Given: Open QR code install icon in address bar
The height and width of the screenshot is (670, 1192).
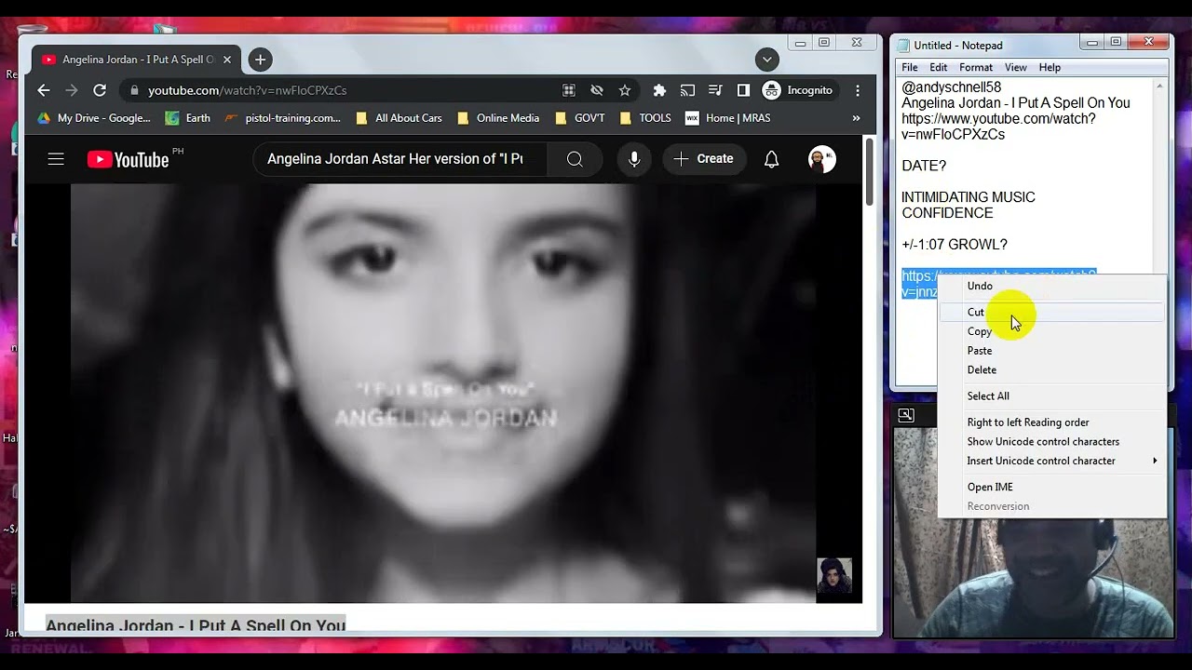Looking at the screenshot, I should point(569,90).
